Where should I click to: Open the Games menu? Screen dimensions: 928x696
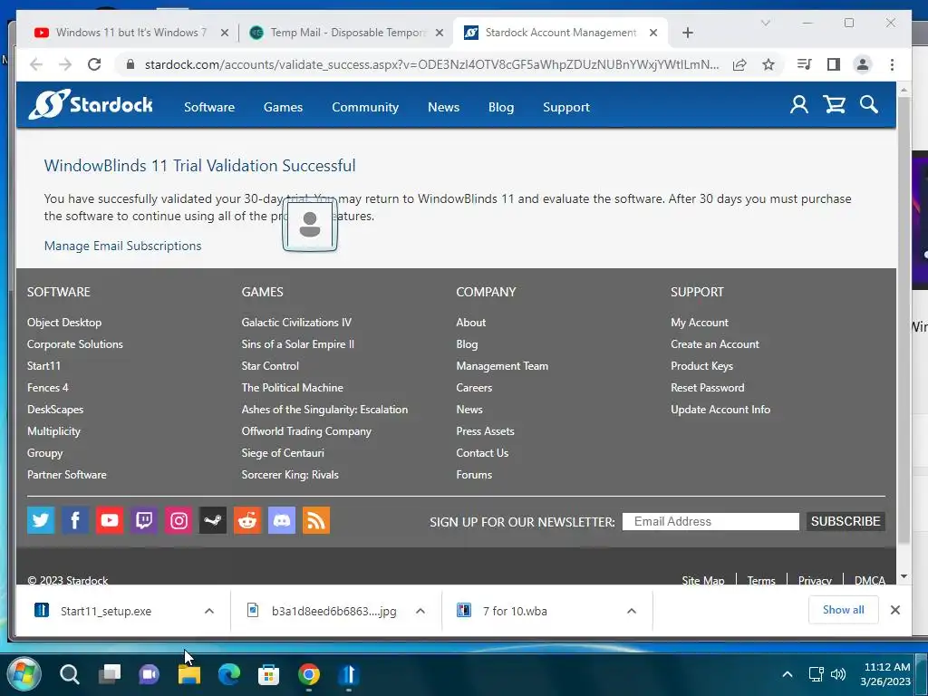click(283, 107)
